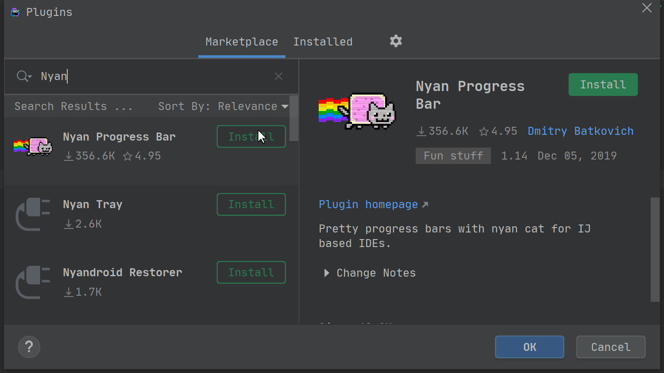Screen dimensions: 664x373
Task: Click the Fun stuff tag
Action: (453, 156)
